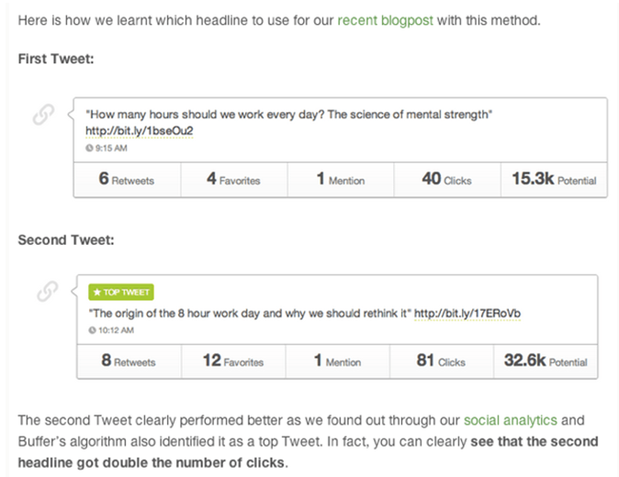Click the star icon in Top Tweet badge

tap(97, 293)
